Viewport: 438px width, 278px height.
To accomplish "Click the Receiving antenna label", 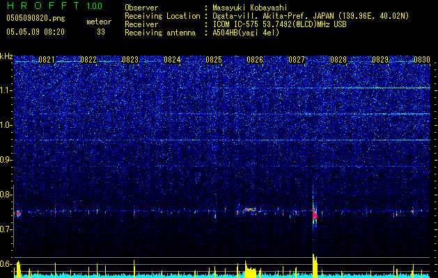I will [x=160, y=33].
